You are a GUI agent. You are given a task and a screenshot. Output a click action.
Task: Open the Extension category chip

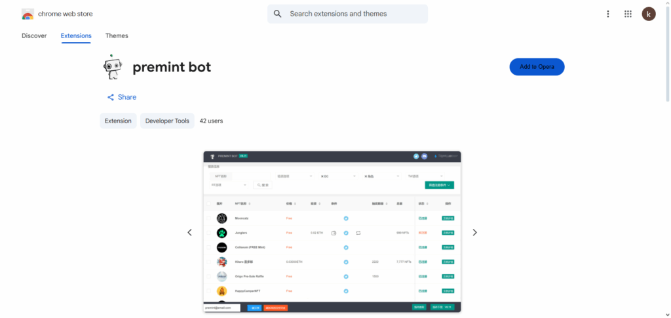tap(118, 121)
